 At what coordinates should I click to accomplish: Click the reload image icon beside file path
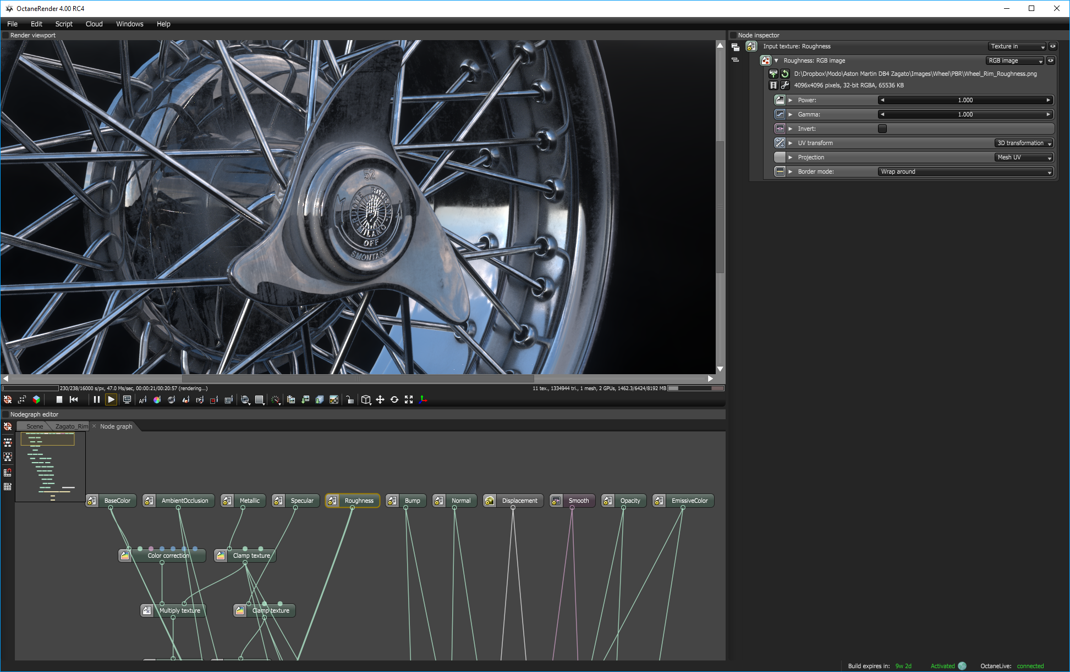point(785,74)
